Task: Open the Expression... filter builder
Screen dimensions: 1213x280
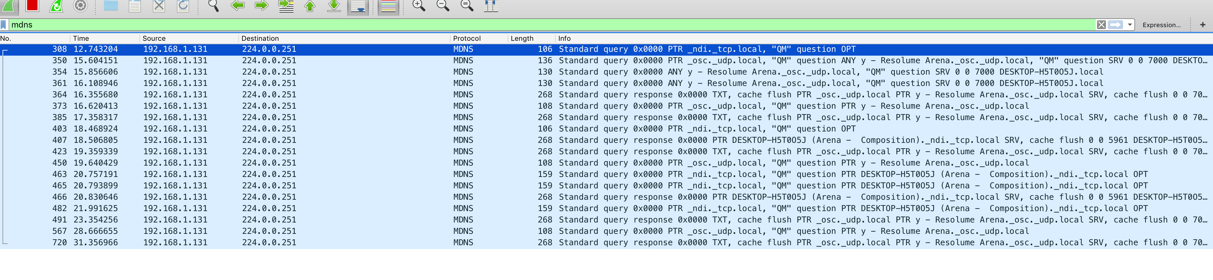Action: (x=1161, y=25)
